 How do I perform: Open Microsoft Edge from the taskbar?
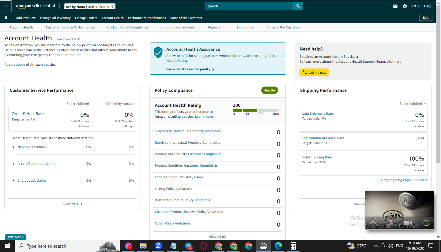pos(278,246)
